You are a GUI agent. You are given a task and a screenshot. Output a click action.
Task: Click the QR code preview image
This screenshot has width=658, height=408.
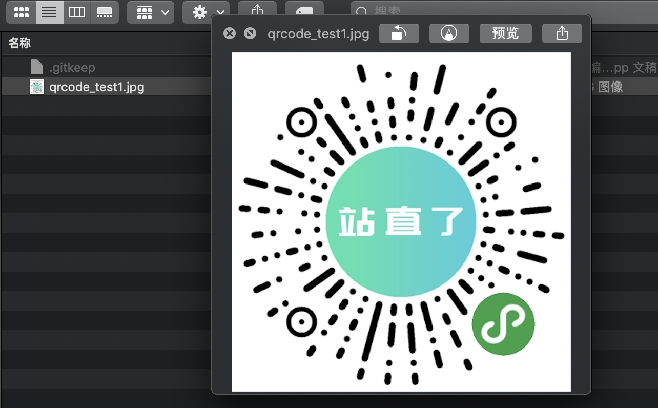401,222
